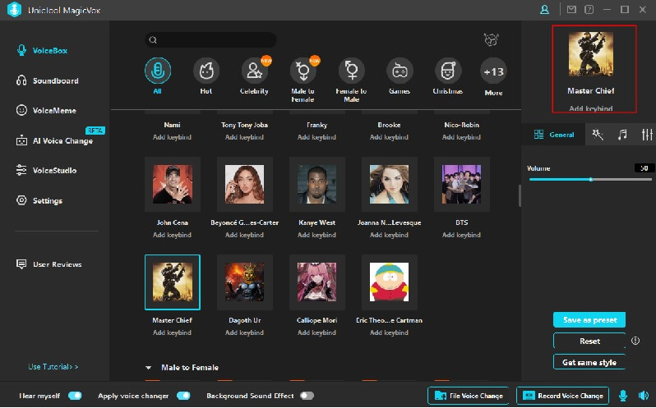656x408 pixels.
Task: Select the Joanna Levesque voice thumbnail
Action: click(x=390, y=184)
